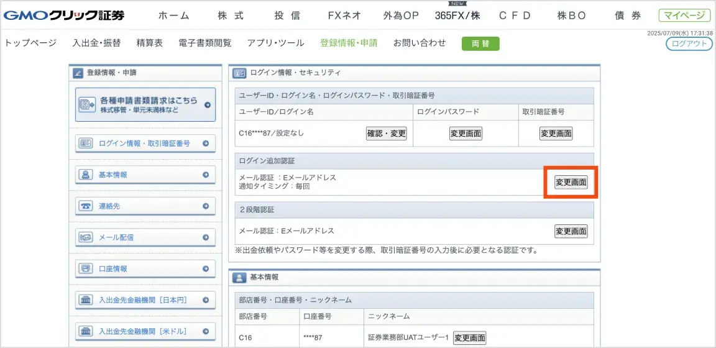Click the account icon beside 口座情報

point(85,268)
